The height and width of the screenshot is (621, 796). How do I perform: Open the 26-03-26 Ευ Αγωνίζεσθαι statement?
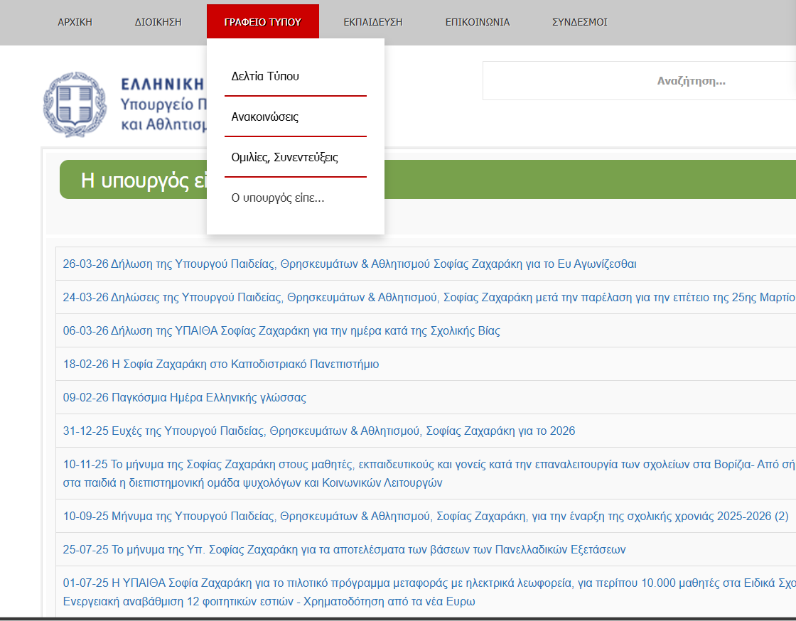(349, 264)
